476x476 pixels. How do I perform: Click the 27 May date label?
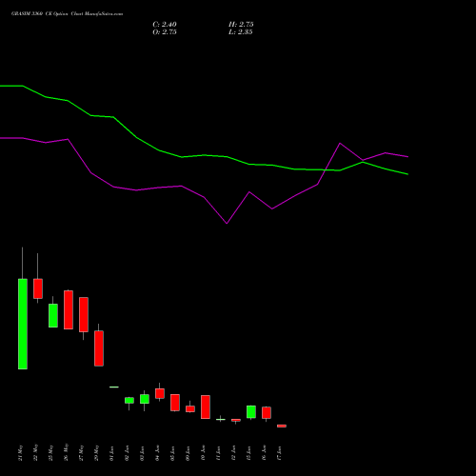(x=81, y=452)
